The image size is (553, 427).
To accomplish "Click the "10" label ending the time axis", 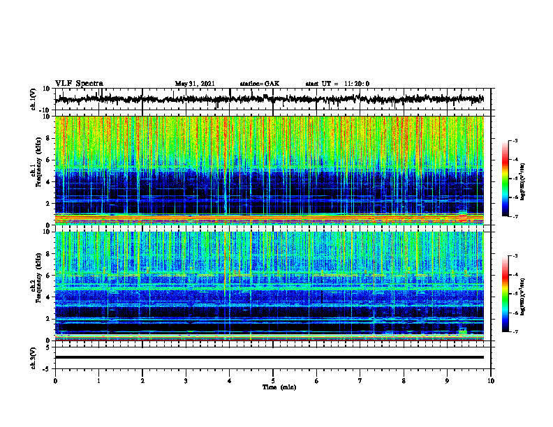I will [x=491, y=381].
